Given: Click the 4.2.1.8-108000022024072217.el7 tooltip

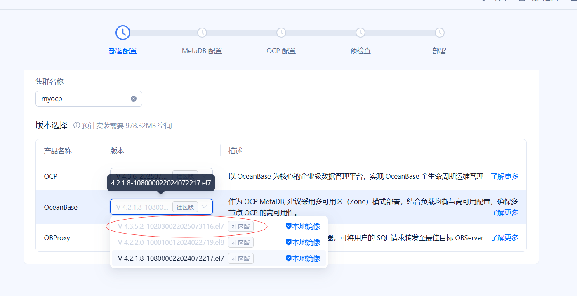Looking at the screenshot, I should click(x=161, y=182).
